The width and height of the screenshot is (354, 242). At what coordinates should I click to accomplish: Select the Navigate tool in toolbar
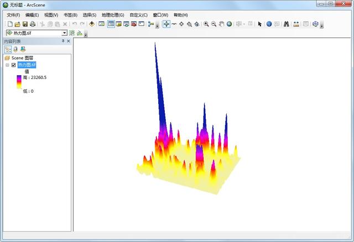[x=166, y=24]
